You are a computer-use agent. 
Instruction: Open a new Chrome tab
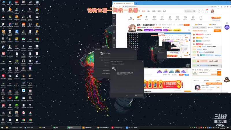click(136, 3)
